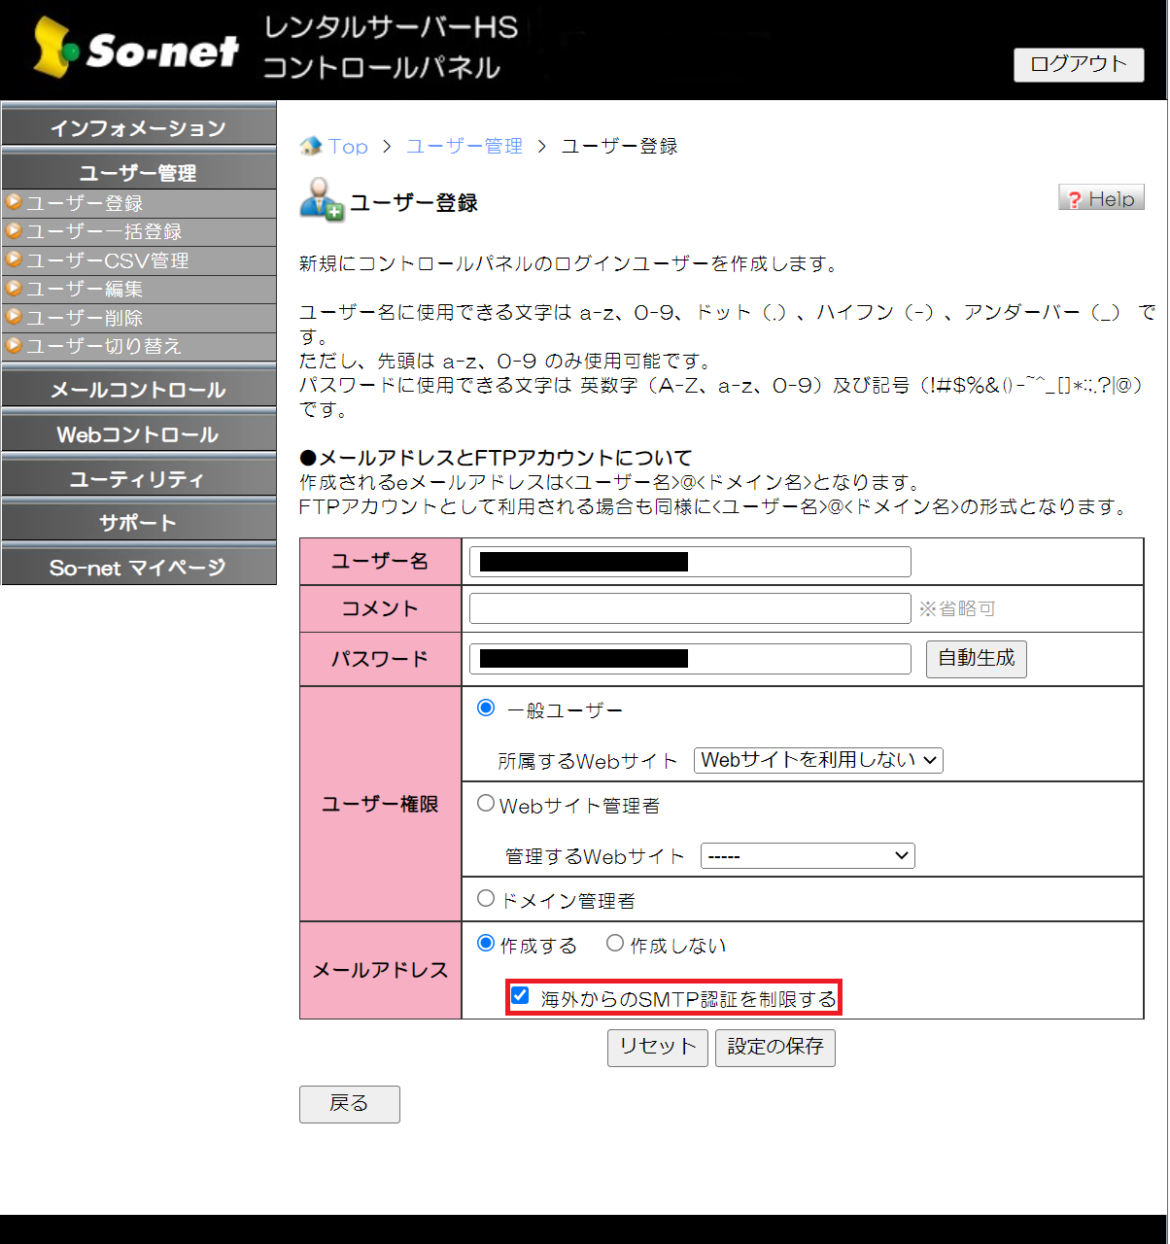Select the ドメイン管理者 radio button

coord(486,899)
